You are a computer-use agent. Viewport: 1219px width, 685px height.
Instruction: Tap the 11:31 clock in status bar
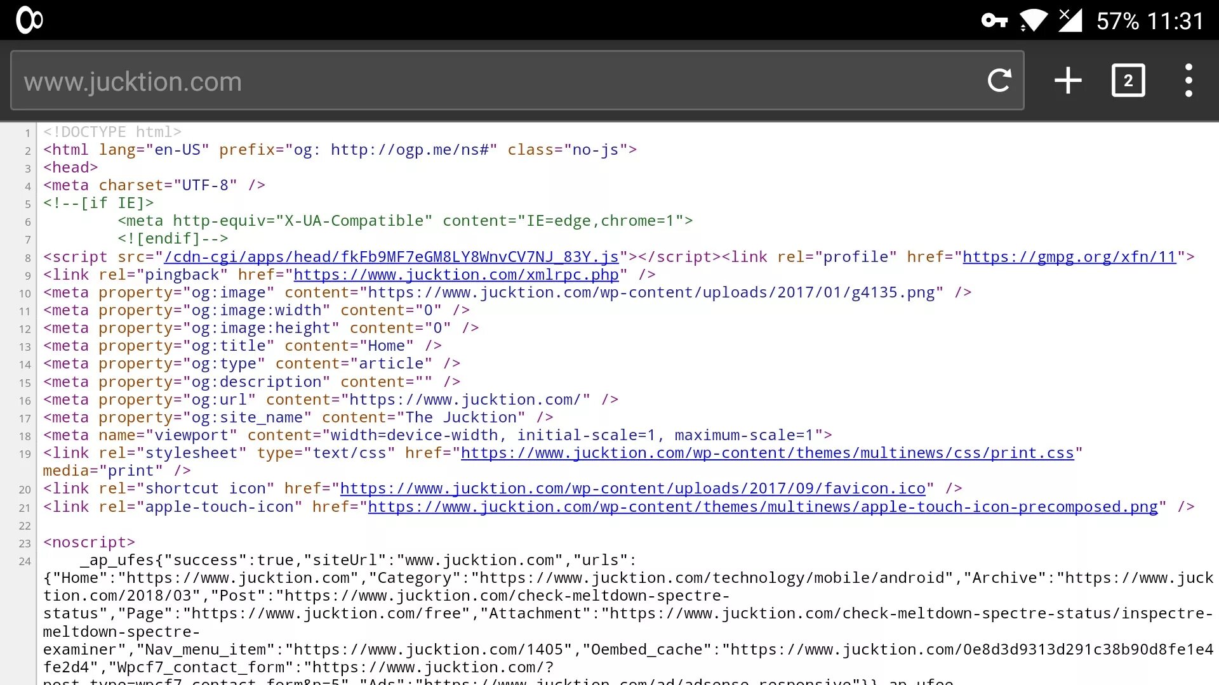1175,22
